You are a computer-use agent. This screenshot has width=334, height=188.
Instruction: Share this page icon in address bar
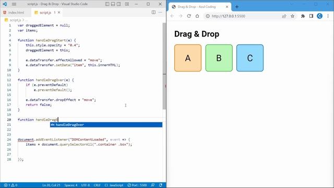coord(284,16)
